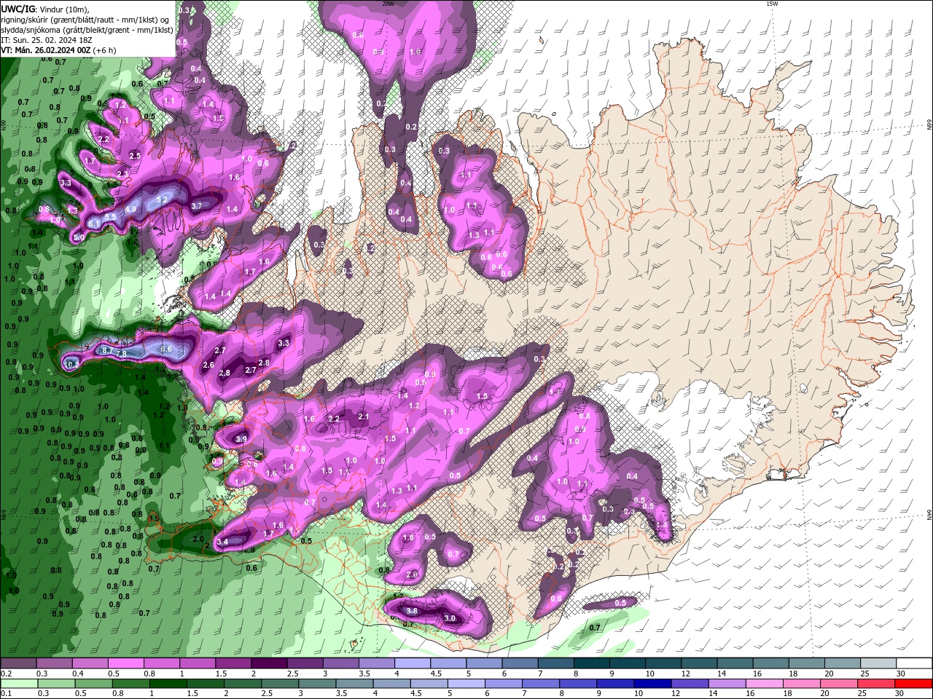Viewport: 933px width, 699px height.
Task: Click the initialization time 'IT: Sun. 25. 02. 2024 18Z'
Action: pyautogui.click(x=47, y=40)
